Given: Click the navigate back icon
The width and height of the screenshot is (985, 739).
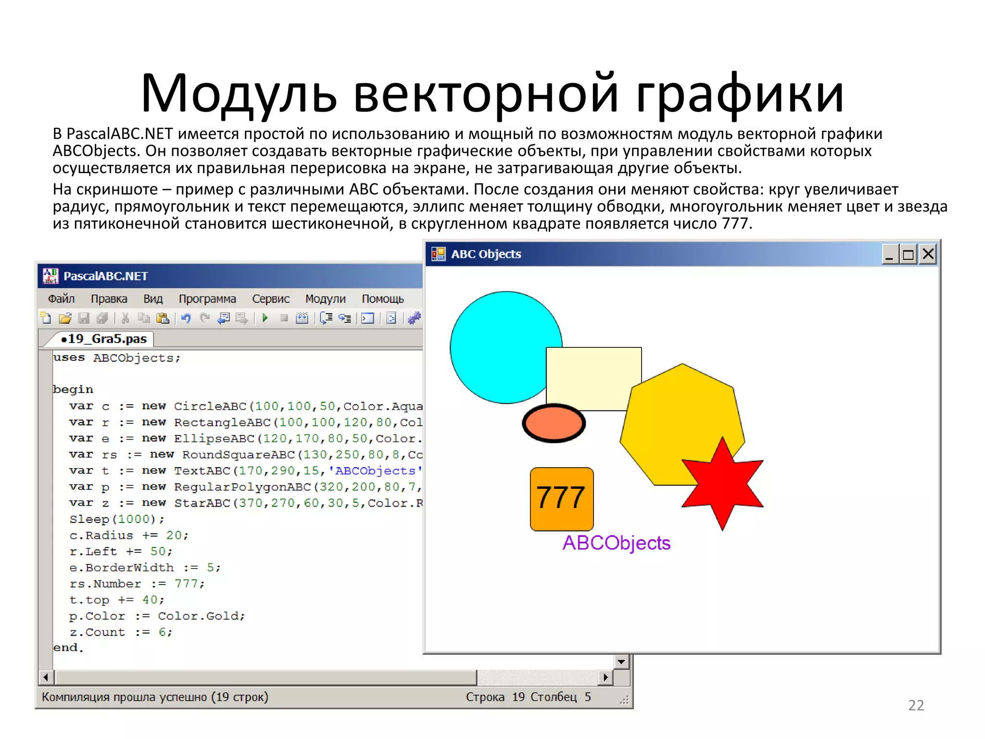Looking at the screenshot, I should pos(224,318).
